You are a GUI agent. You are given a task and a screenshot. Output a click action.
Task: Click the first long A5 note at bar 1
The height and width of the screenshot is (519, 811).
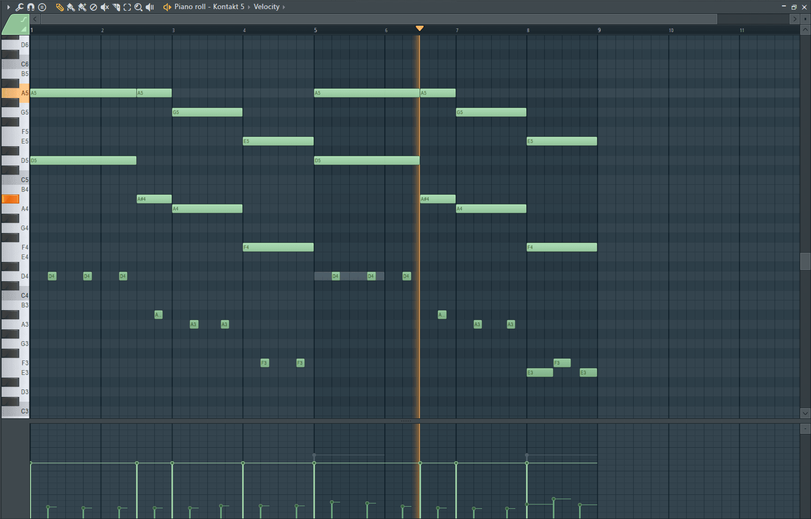pyautogui.click(x=83, y=93)
